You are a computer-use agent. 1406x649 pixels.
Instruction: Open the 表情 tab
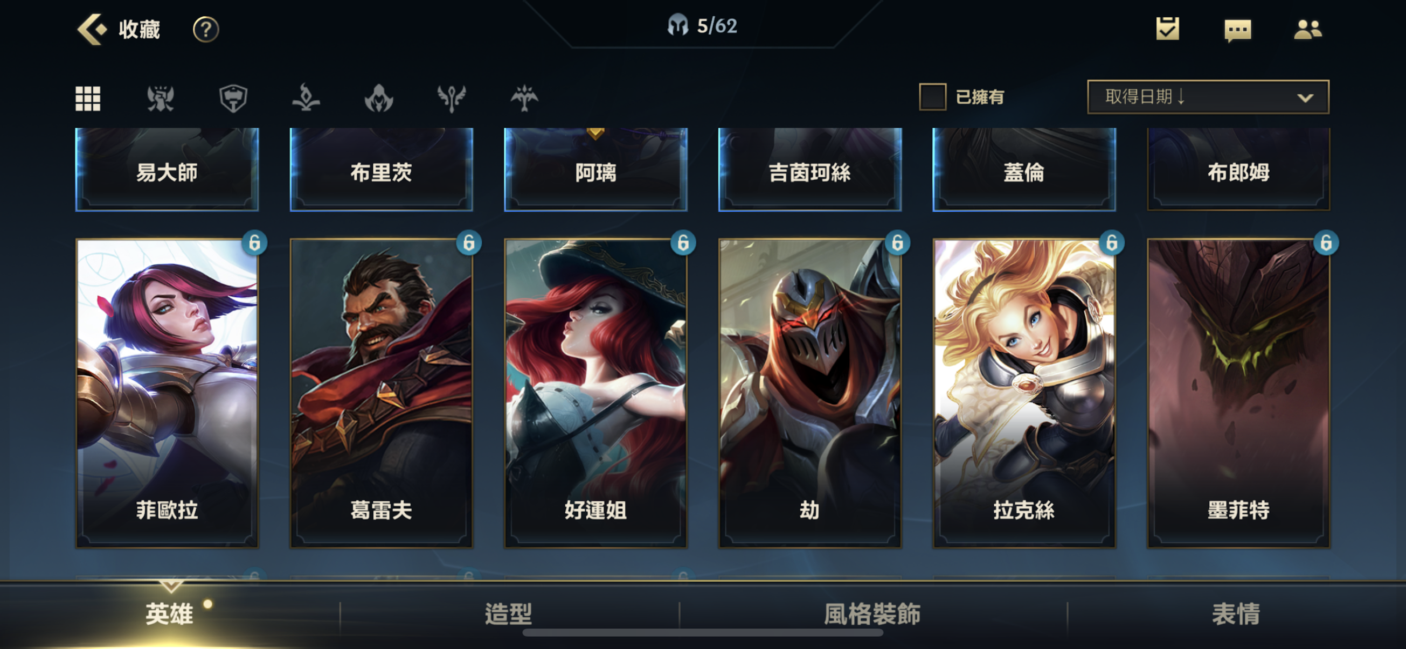(1236, 614)
